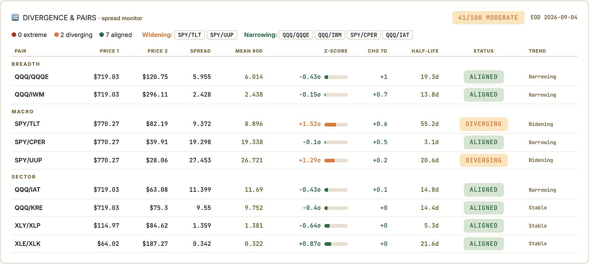589x264 pixels.
Task: Click the ALIGNED badge for QQQ/KRE
Action: pyautogui.click(x=483, y=208)
